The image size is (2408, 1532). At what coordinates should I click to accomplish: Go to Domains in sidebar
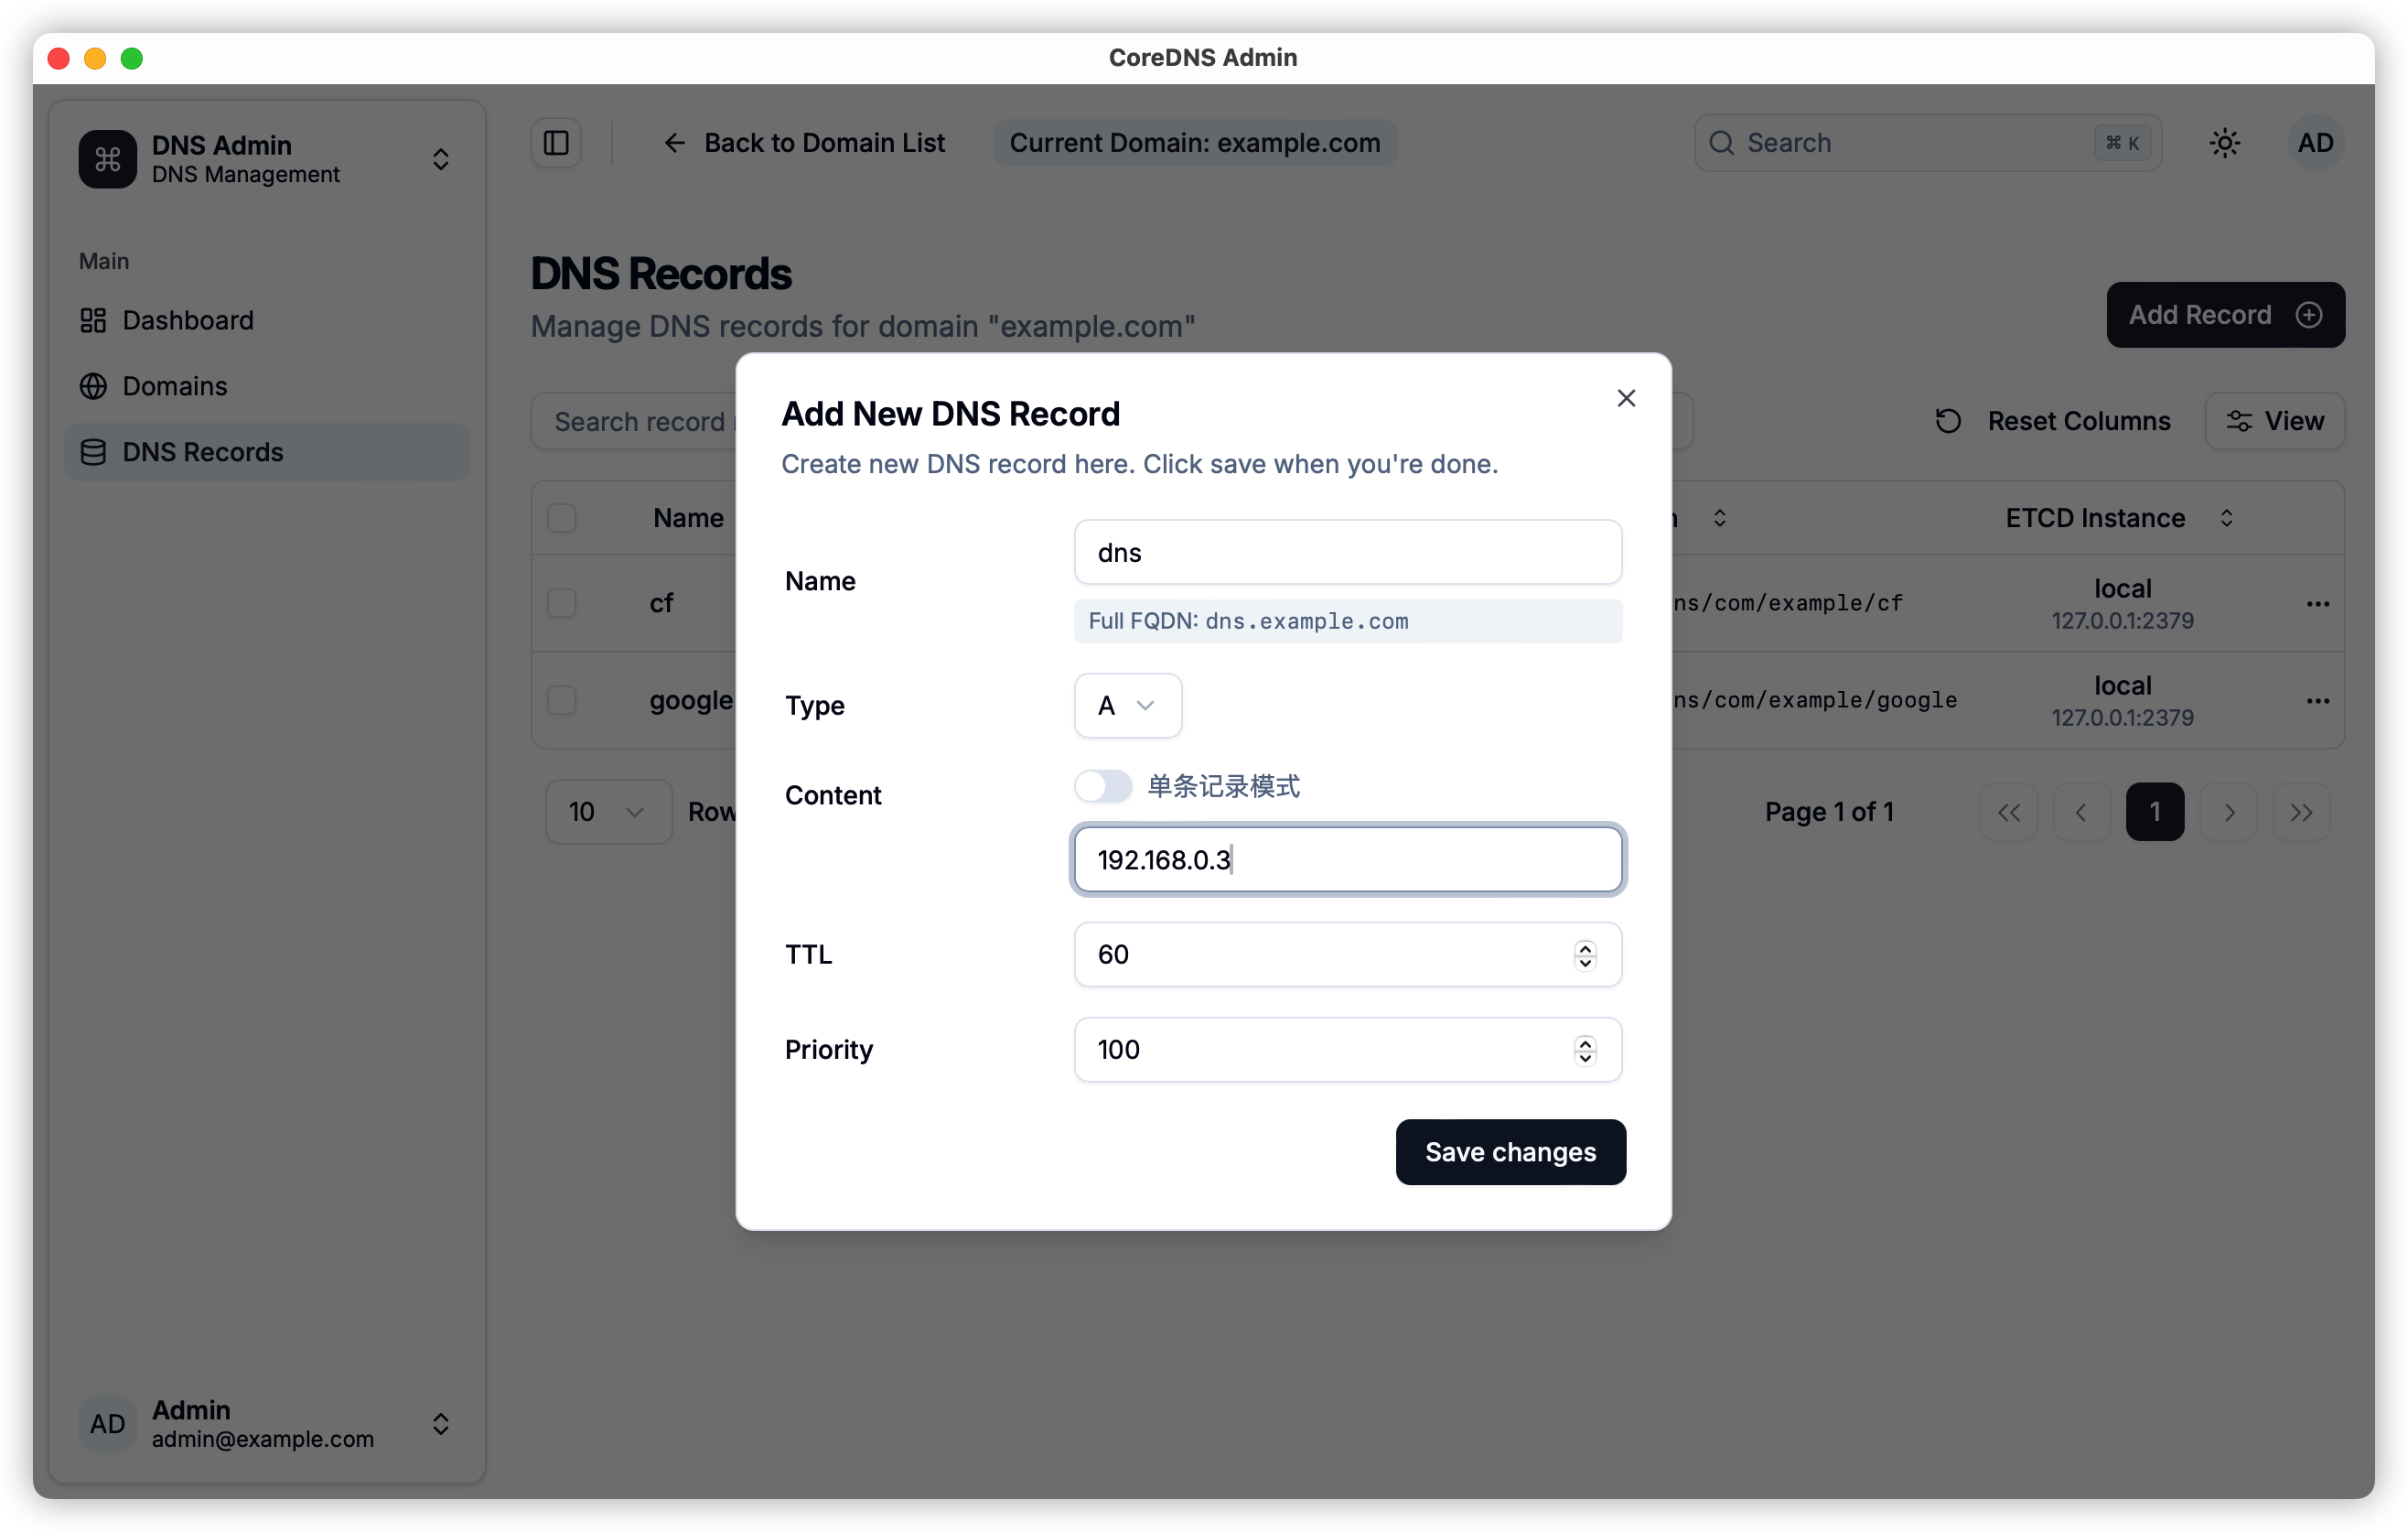pos(175,386)
